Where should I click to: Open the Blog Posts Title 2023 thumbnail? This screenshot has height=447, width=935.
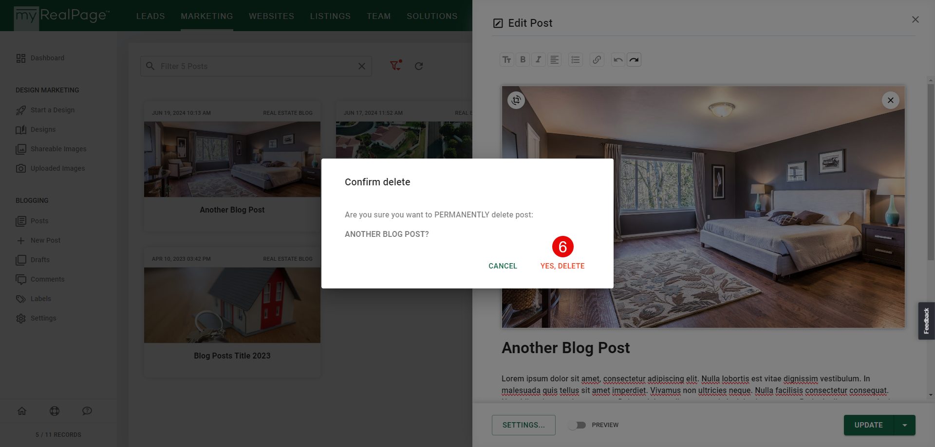point(232,305)
